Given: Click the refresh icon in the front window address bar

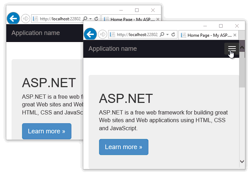Looking at the screenshot, I should click(173, 35).
